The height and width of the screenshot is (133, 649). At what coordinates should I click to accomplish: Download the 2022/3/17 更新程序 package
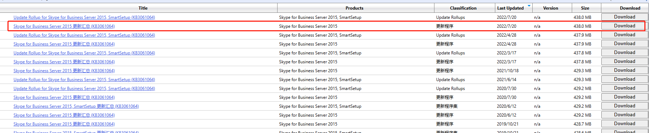(x=624, y=61)
